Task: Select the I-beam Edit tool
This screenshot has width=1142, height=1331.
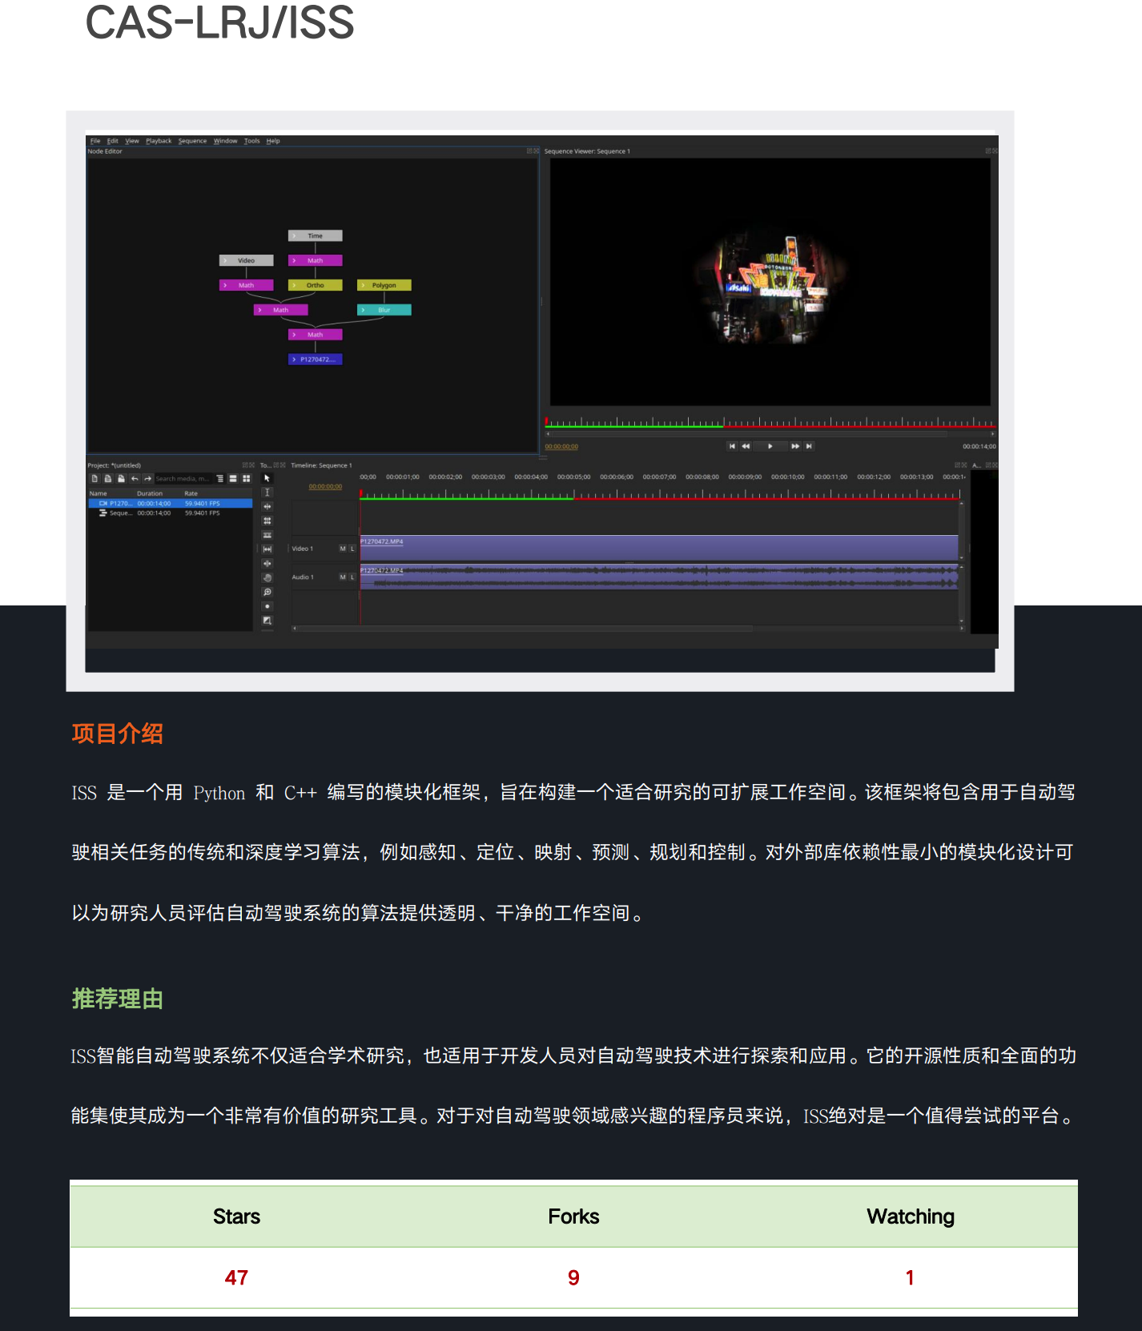Action: pos(267,493)
